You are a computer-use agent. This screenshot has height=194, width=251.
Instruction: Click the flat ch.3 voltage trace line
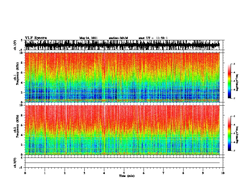coord(122,163)
